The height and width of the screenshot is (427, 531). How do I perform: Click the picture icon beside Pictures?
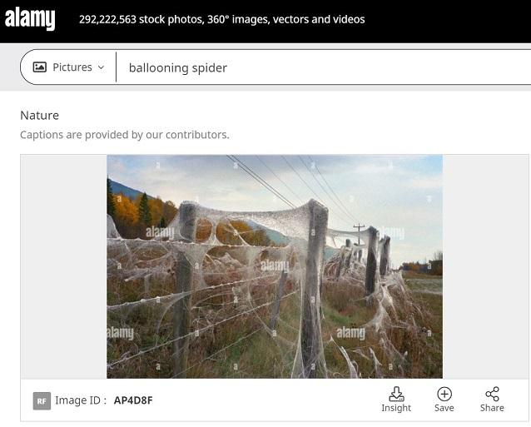[40, 67]
